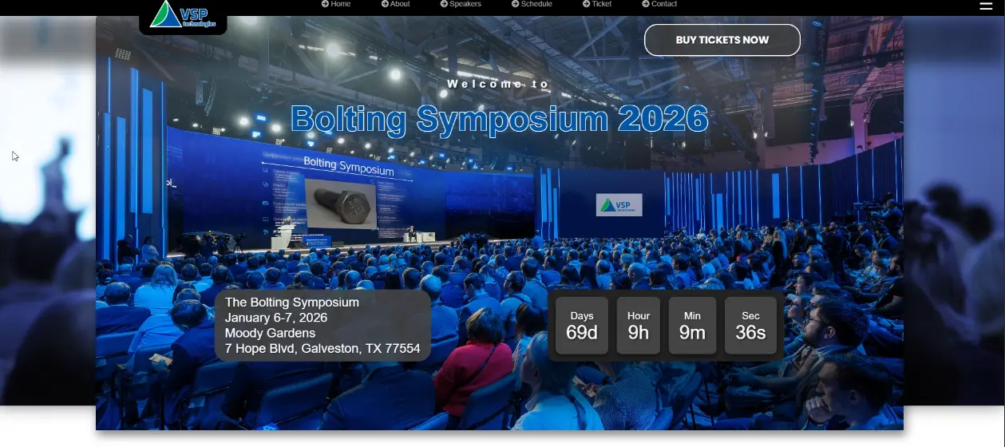The height and width of the screenshot is (447, 1005).
Task: Open the Schedule nav link
Action: (532, 4)
